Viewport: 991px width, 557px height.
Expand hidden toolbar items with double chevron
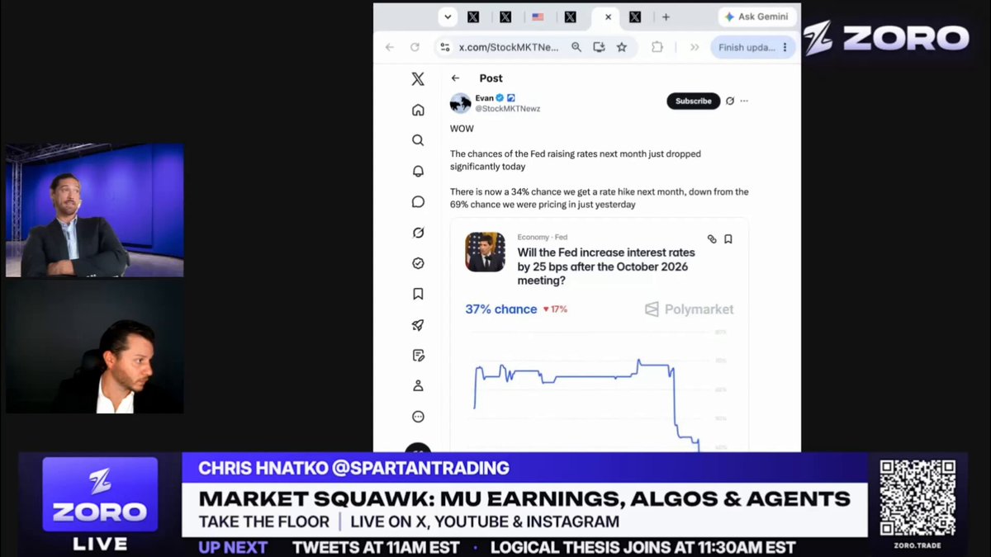695,47
